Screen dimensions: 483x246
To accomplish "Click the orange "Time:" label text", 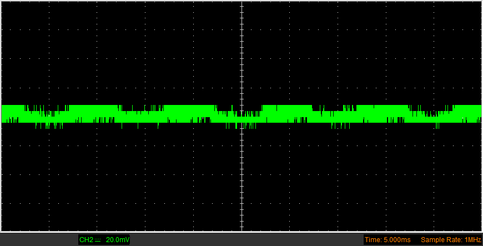I will [x=374, y=240].
